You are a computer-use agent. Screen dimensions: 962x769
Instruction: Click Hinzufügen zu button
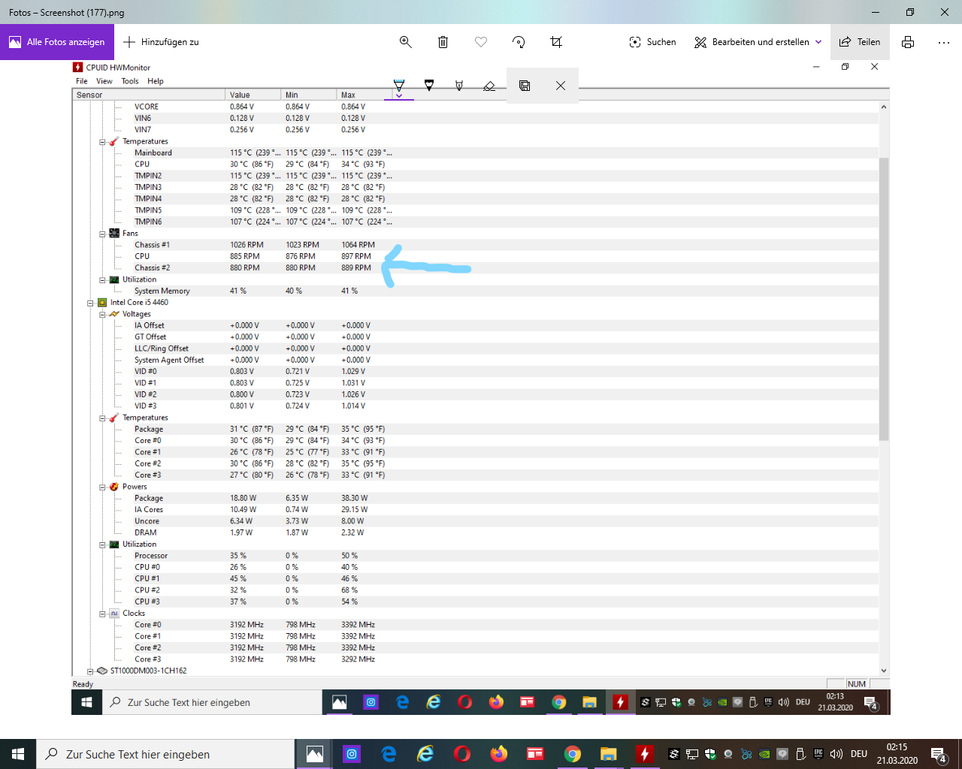coord(161,42)
